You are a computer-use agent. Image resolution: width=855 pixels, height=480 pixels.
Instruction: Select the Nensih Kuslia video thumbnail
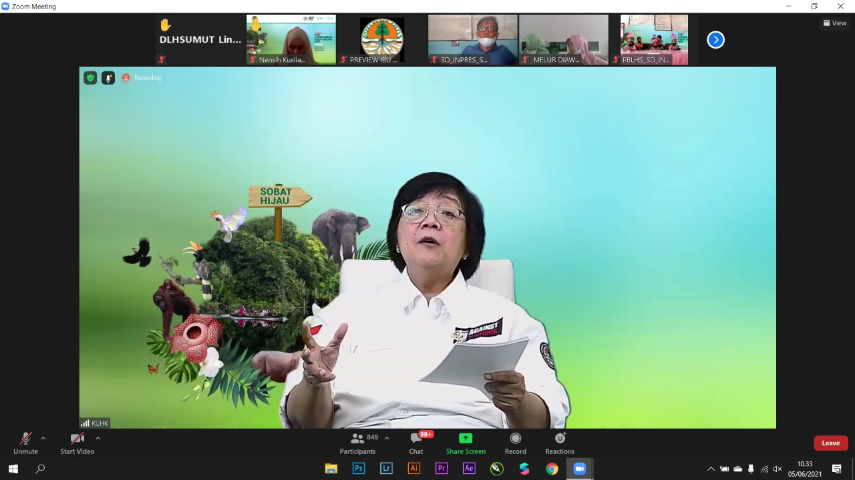(291, 40)
